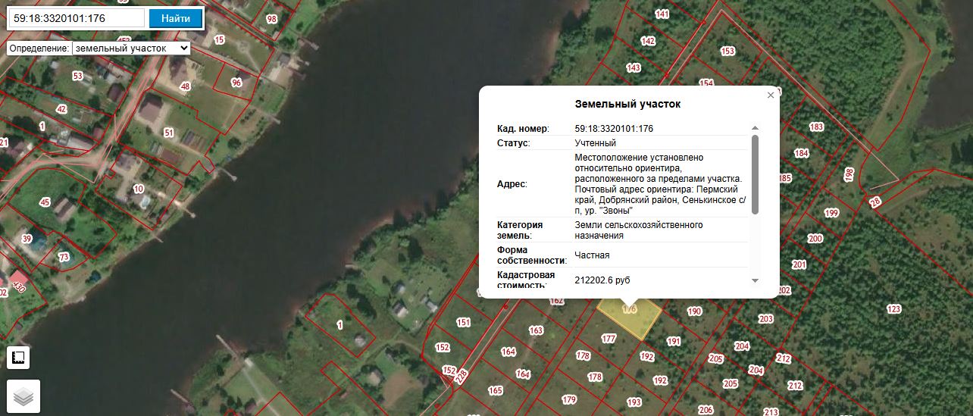Click the ruler measurement tool icon

point(18,358)
